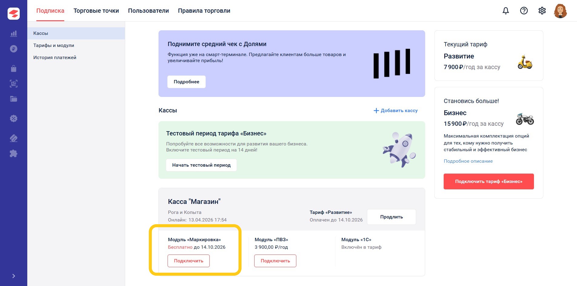Click the Добавить кассу link
577x286 pixels.
(x=395, y=111)
